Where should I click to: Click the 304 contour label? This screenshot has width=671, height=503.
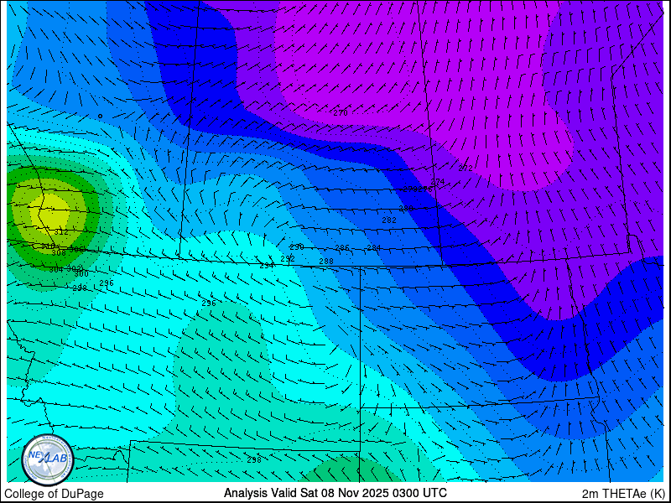coord(56,270)
